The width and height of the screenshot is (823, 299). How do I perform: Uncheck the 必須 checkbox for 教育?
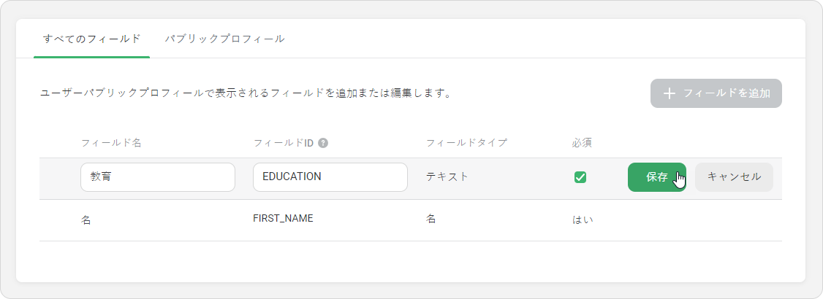580,177
